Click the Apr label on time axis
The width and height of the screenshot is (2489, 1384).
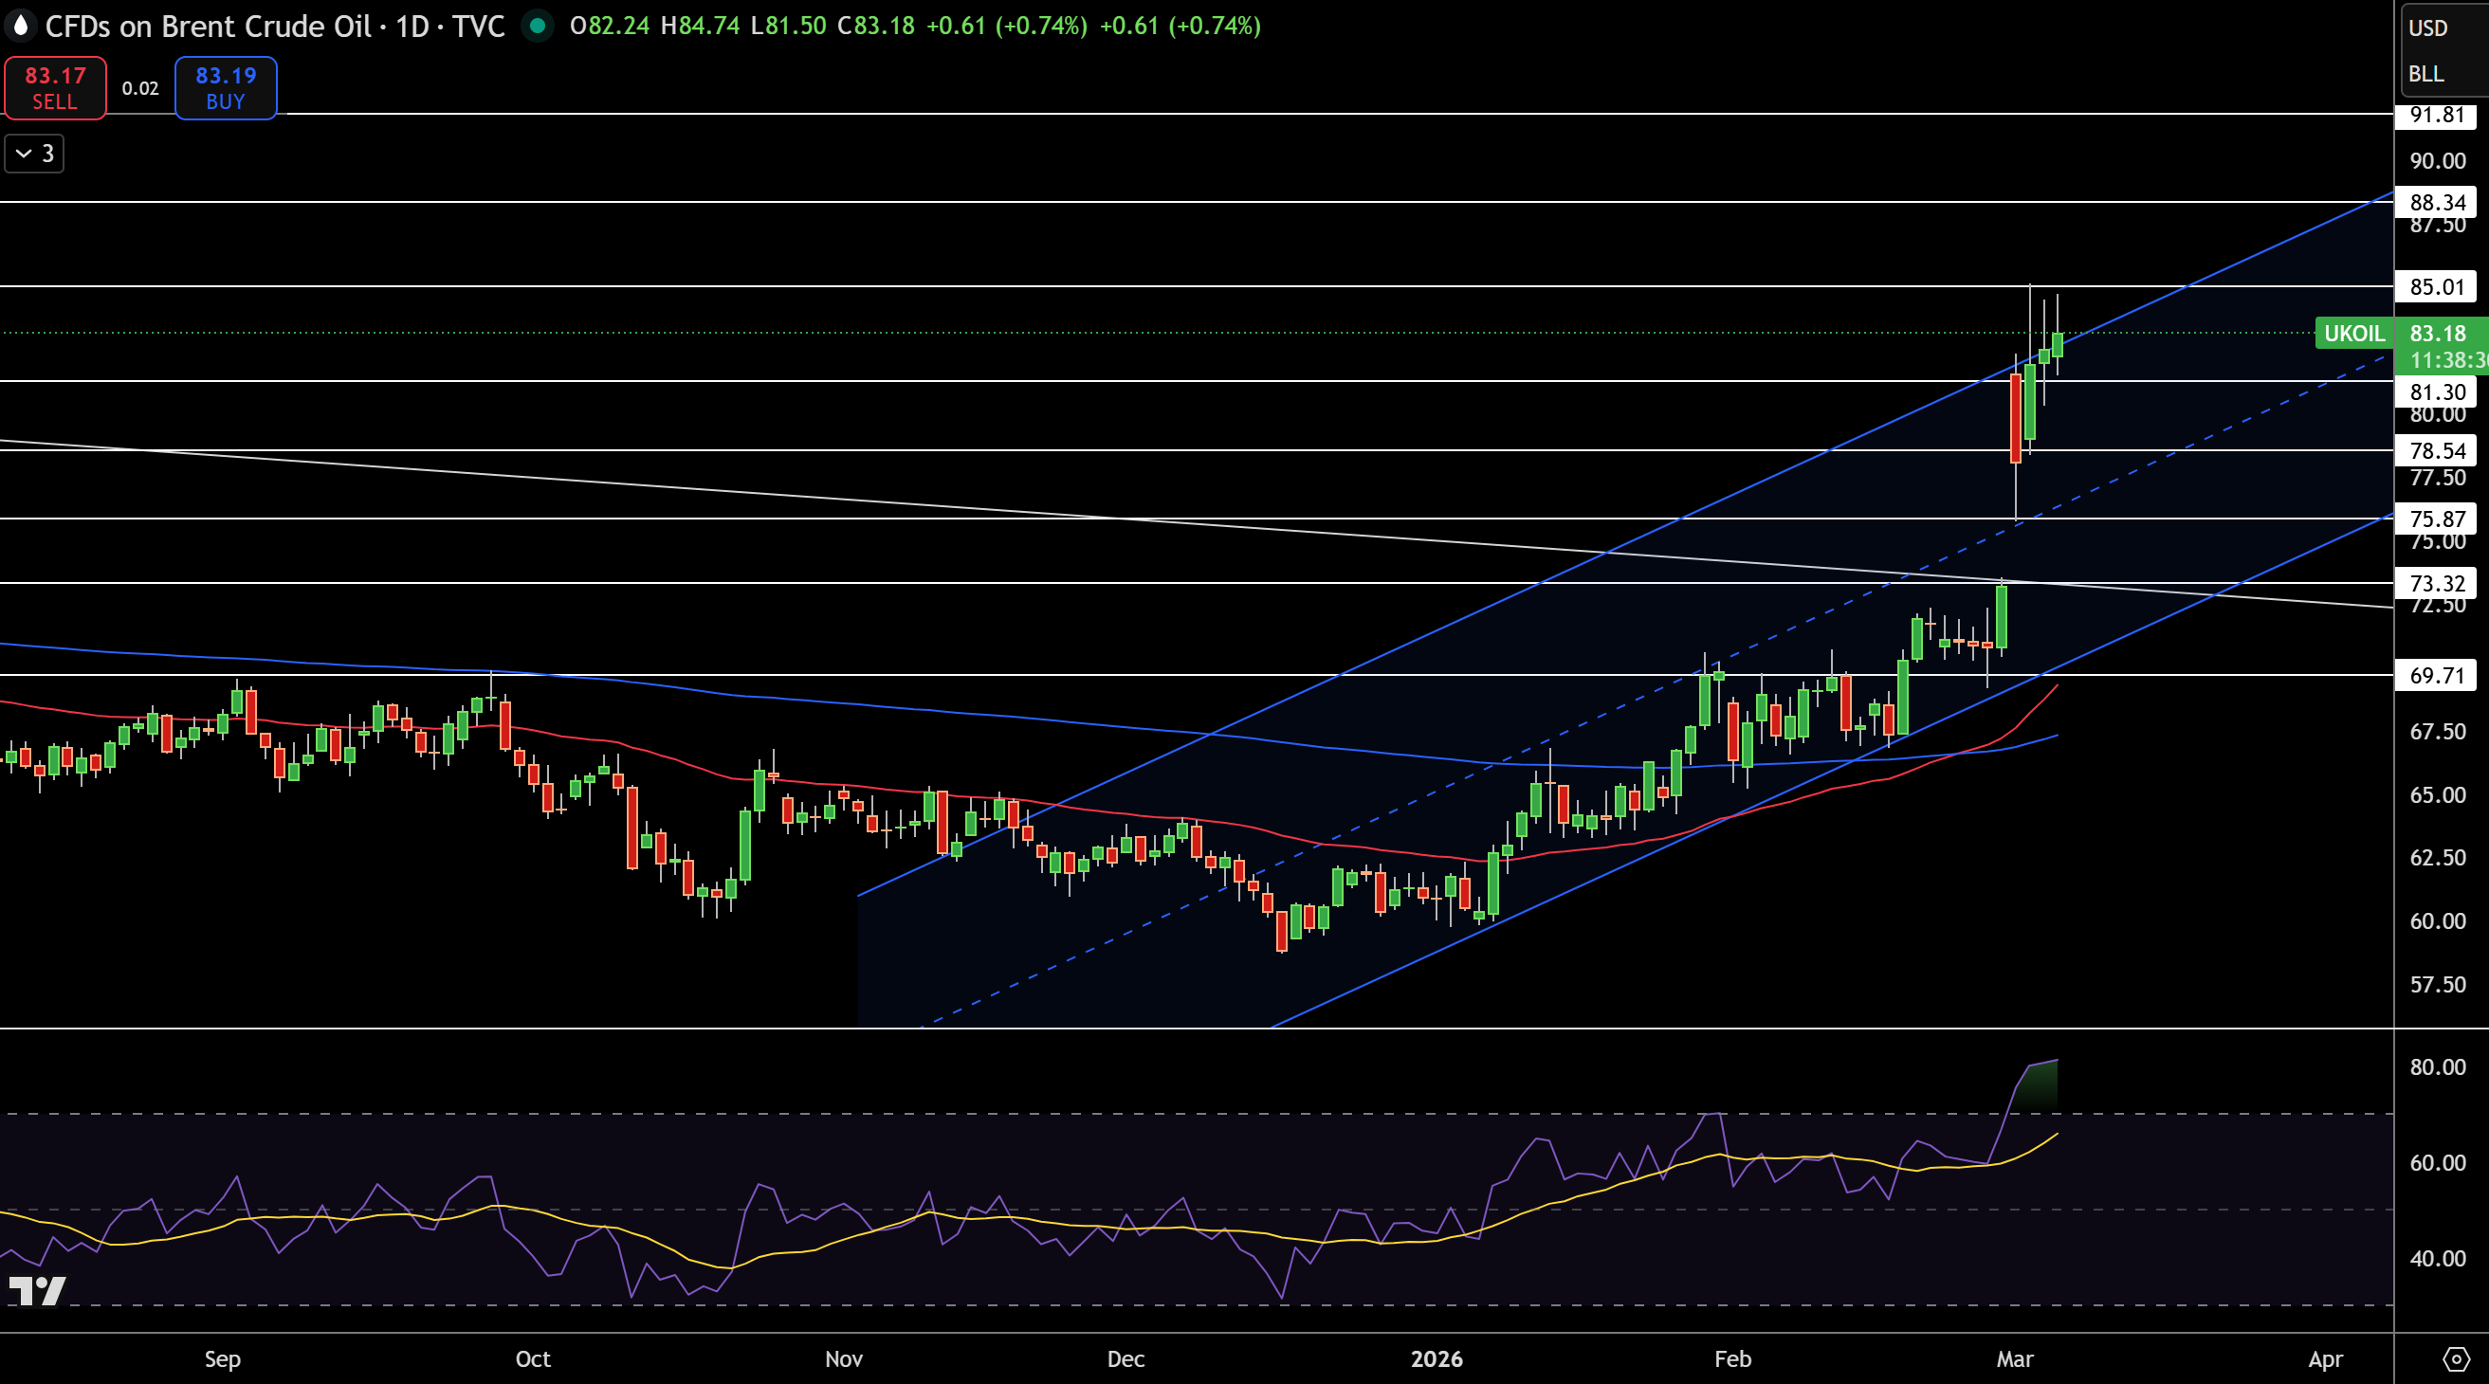(2325, 1359)
